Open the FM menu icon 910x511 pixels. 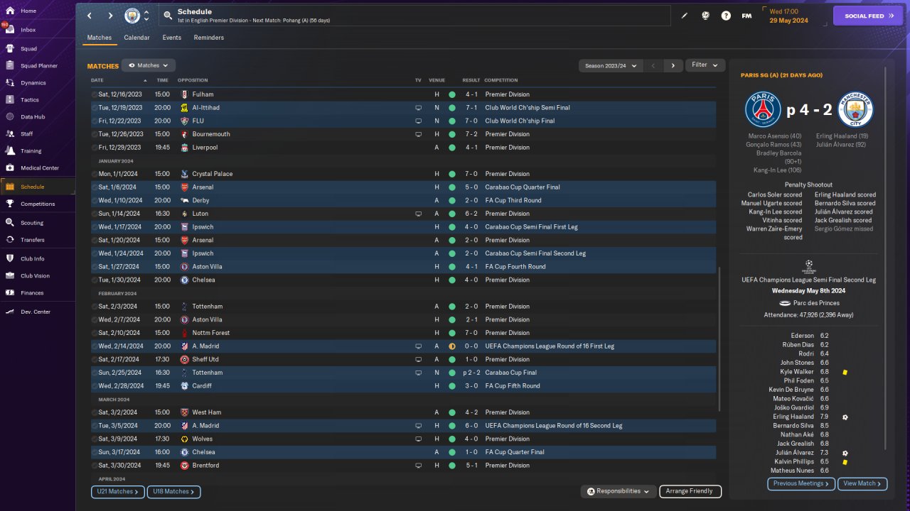[x=746, y=16]
